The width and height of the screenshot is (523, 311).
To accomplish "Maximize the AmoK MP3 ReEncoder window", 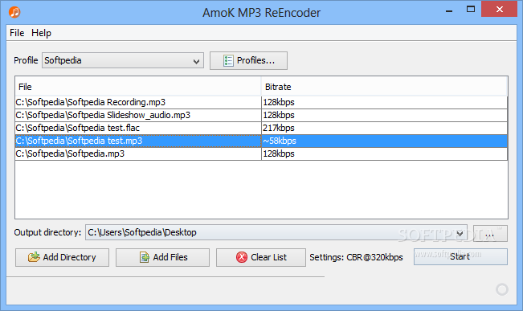I will [x=471, y=10].
